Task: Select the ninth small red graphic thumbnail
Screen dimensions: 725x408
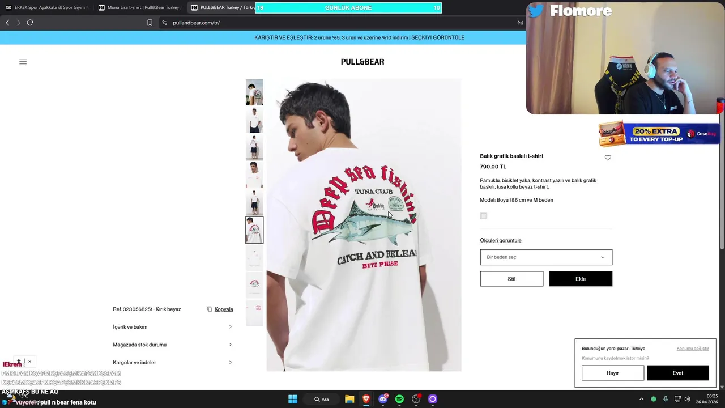Action: coord(254,312)
